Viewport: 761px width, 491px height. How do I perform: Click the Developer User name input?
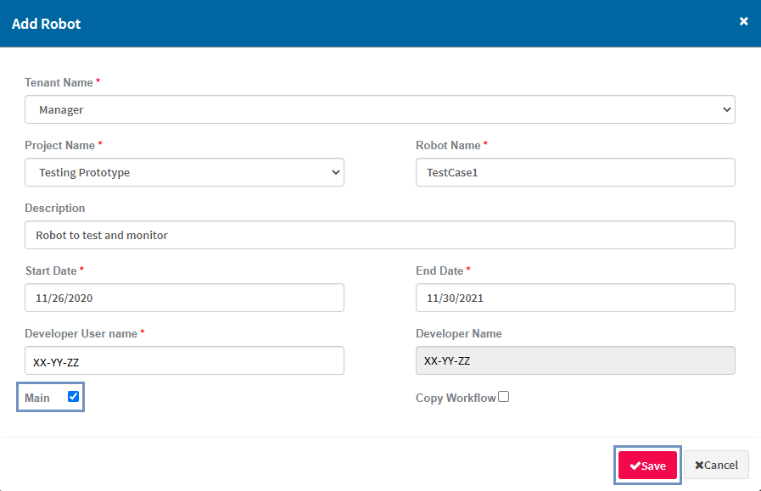pos(184,360)
